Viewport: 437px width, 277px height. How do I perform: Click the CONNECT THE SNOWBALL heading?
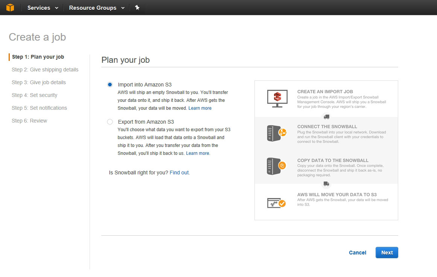click(327, 126)
